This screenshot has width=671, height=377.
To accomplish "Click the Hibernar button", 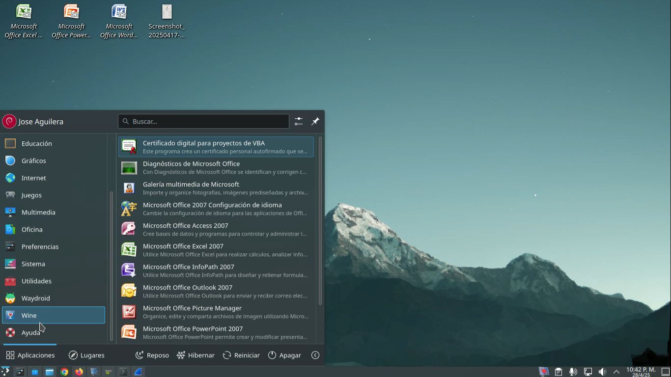I will [196, 355].
